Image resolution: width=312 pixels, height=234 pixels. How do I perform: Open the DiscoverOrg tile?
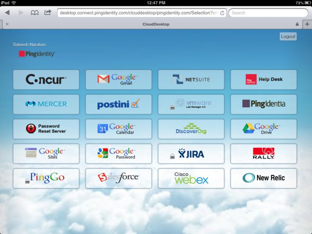pyautogui.click(x=191, y=129)
